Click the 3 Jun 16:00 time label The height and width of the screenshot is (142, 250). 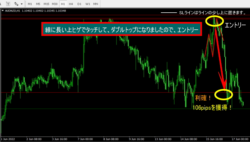coord(60,139)
